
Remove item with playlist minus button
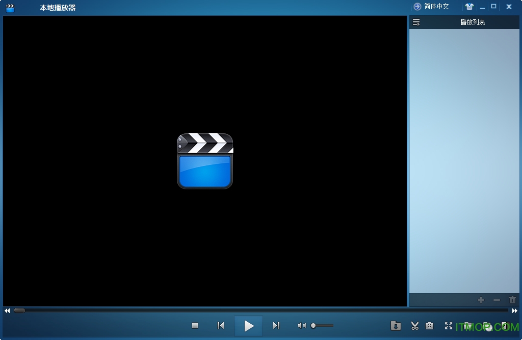[x=497, y=300]
